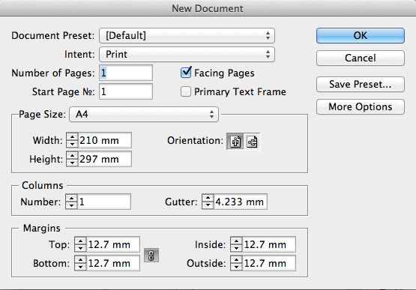Screen dimensions: 416x290
Task: Decrease Gutter with stepper down arrow
Action: 208,205
